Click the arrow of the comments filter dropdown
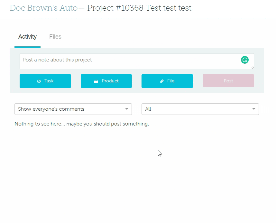This screenshot has height=223, width=276. (127, 109)
